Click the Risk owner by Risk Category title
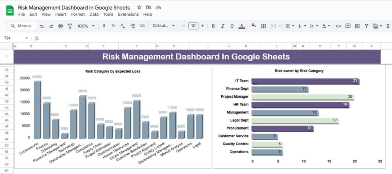This screenshot has height=174, width=392. [x=299, y=71]
